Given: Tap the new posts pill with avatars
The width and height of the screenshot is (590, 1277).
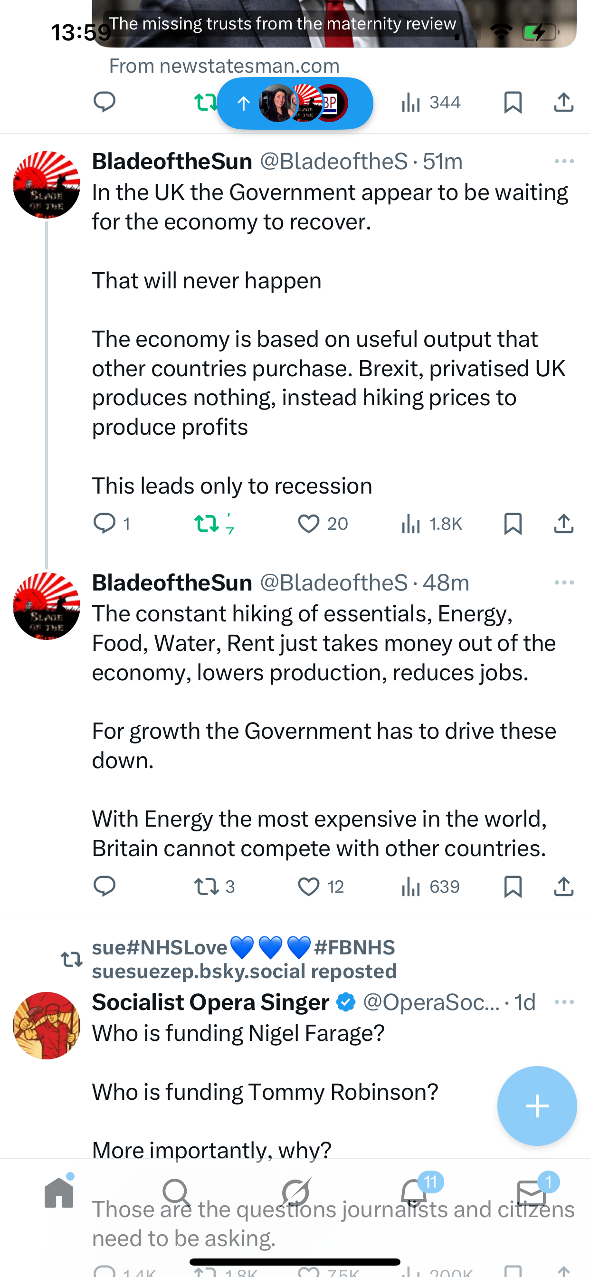Looking at the screenshot, I should (295, 103).
